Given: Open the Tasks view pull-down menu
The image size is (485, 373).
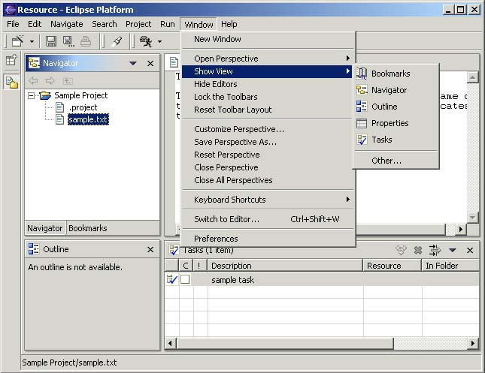Looking at the screenshot, I should click(x=452, y=250).
